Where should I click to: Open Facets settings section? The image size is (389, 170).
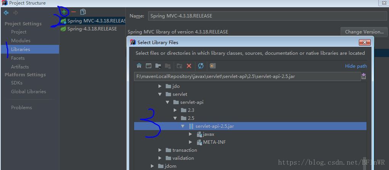coord(18,58)
